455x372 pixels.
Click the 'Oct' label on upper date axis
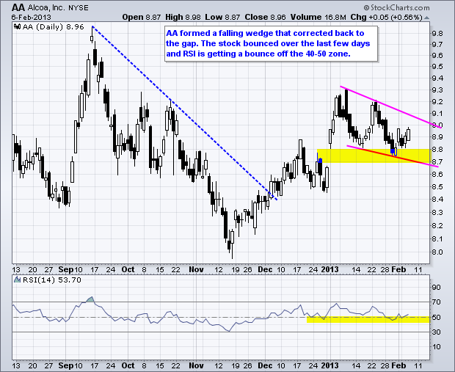click(128, 269)
